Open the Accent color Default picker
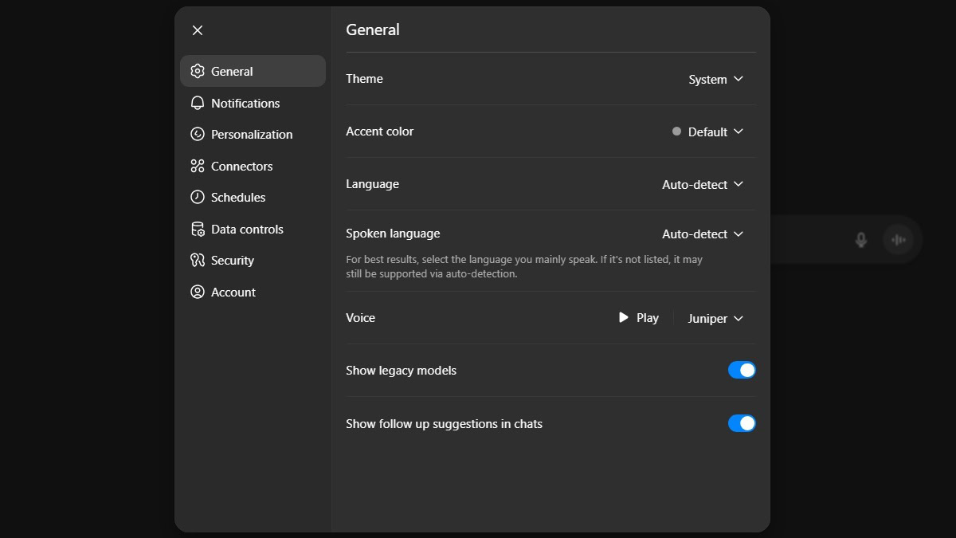This screenshot has height=538, width=956. pyautogui.click(x=707, y=132)
